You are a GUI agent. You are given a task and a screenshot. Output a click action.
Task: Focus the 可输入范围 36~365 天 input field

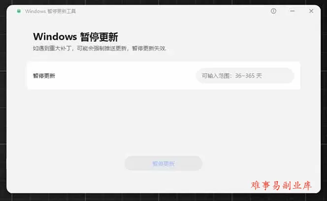click(245, 76)
